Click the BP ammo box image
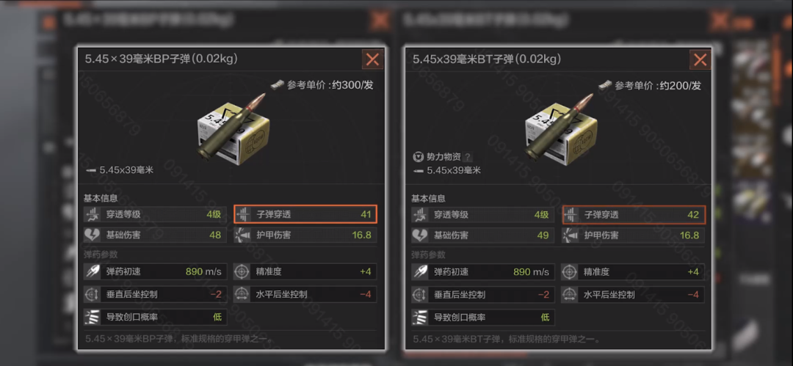 point(233,129)
